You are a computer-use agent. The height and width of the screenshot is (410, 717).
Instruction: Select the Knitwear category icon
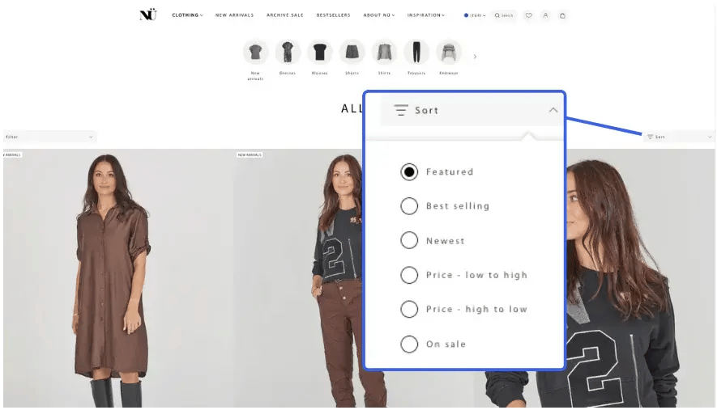449,53
